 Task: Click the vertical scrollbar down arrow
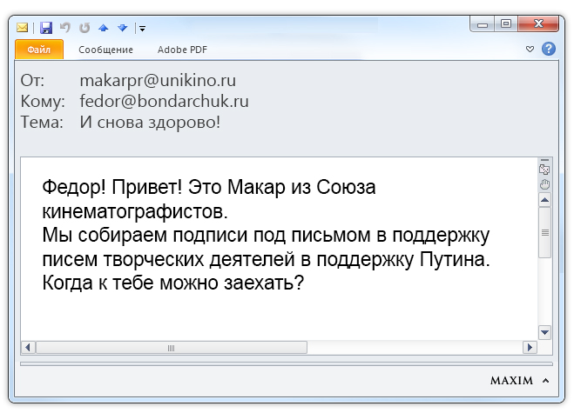pos(545,331)
